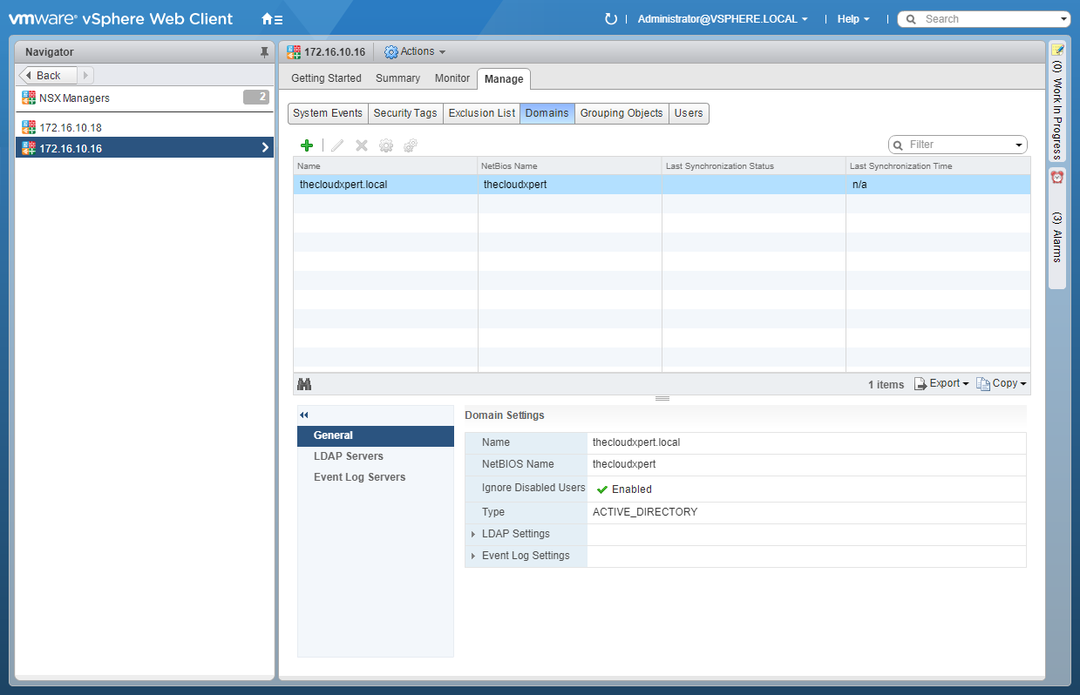Click the Delete domain X icon
Screen dimensions: 1080x695
[x=362, y=145]
